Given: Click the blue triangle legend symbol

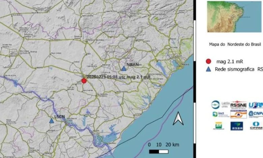Looking at the screenshot, I should pos(209,69).
